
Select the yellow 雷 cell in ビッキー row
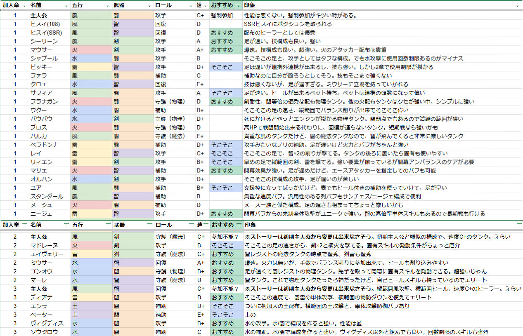(x=91, y=67)
